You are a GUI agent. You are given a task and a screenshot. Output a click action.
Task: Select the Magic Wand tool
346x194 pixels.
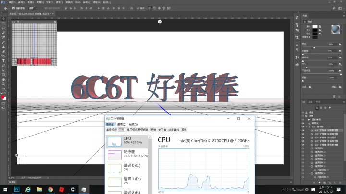pos(3,33)
